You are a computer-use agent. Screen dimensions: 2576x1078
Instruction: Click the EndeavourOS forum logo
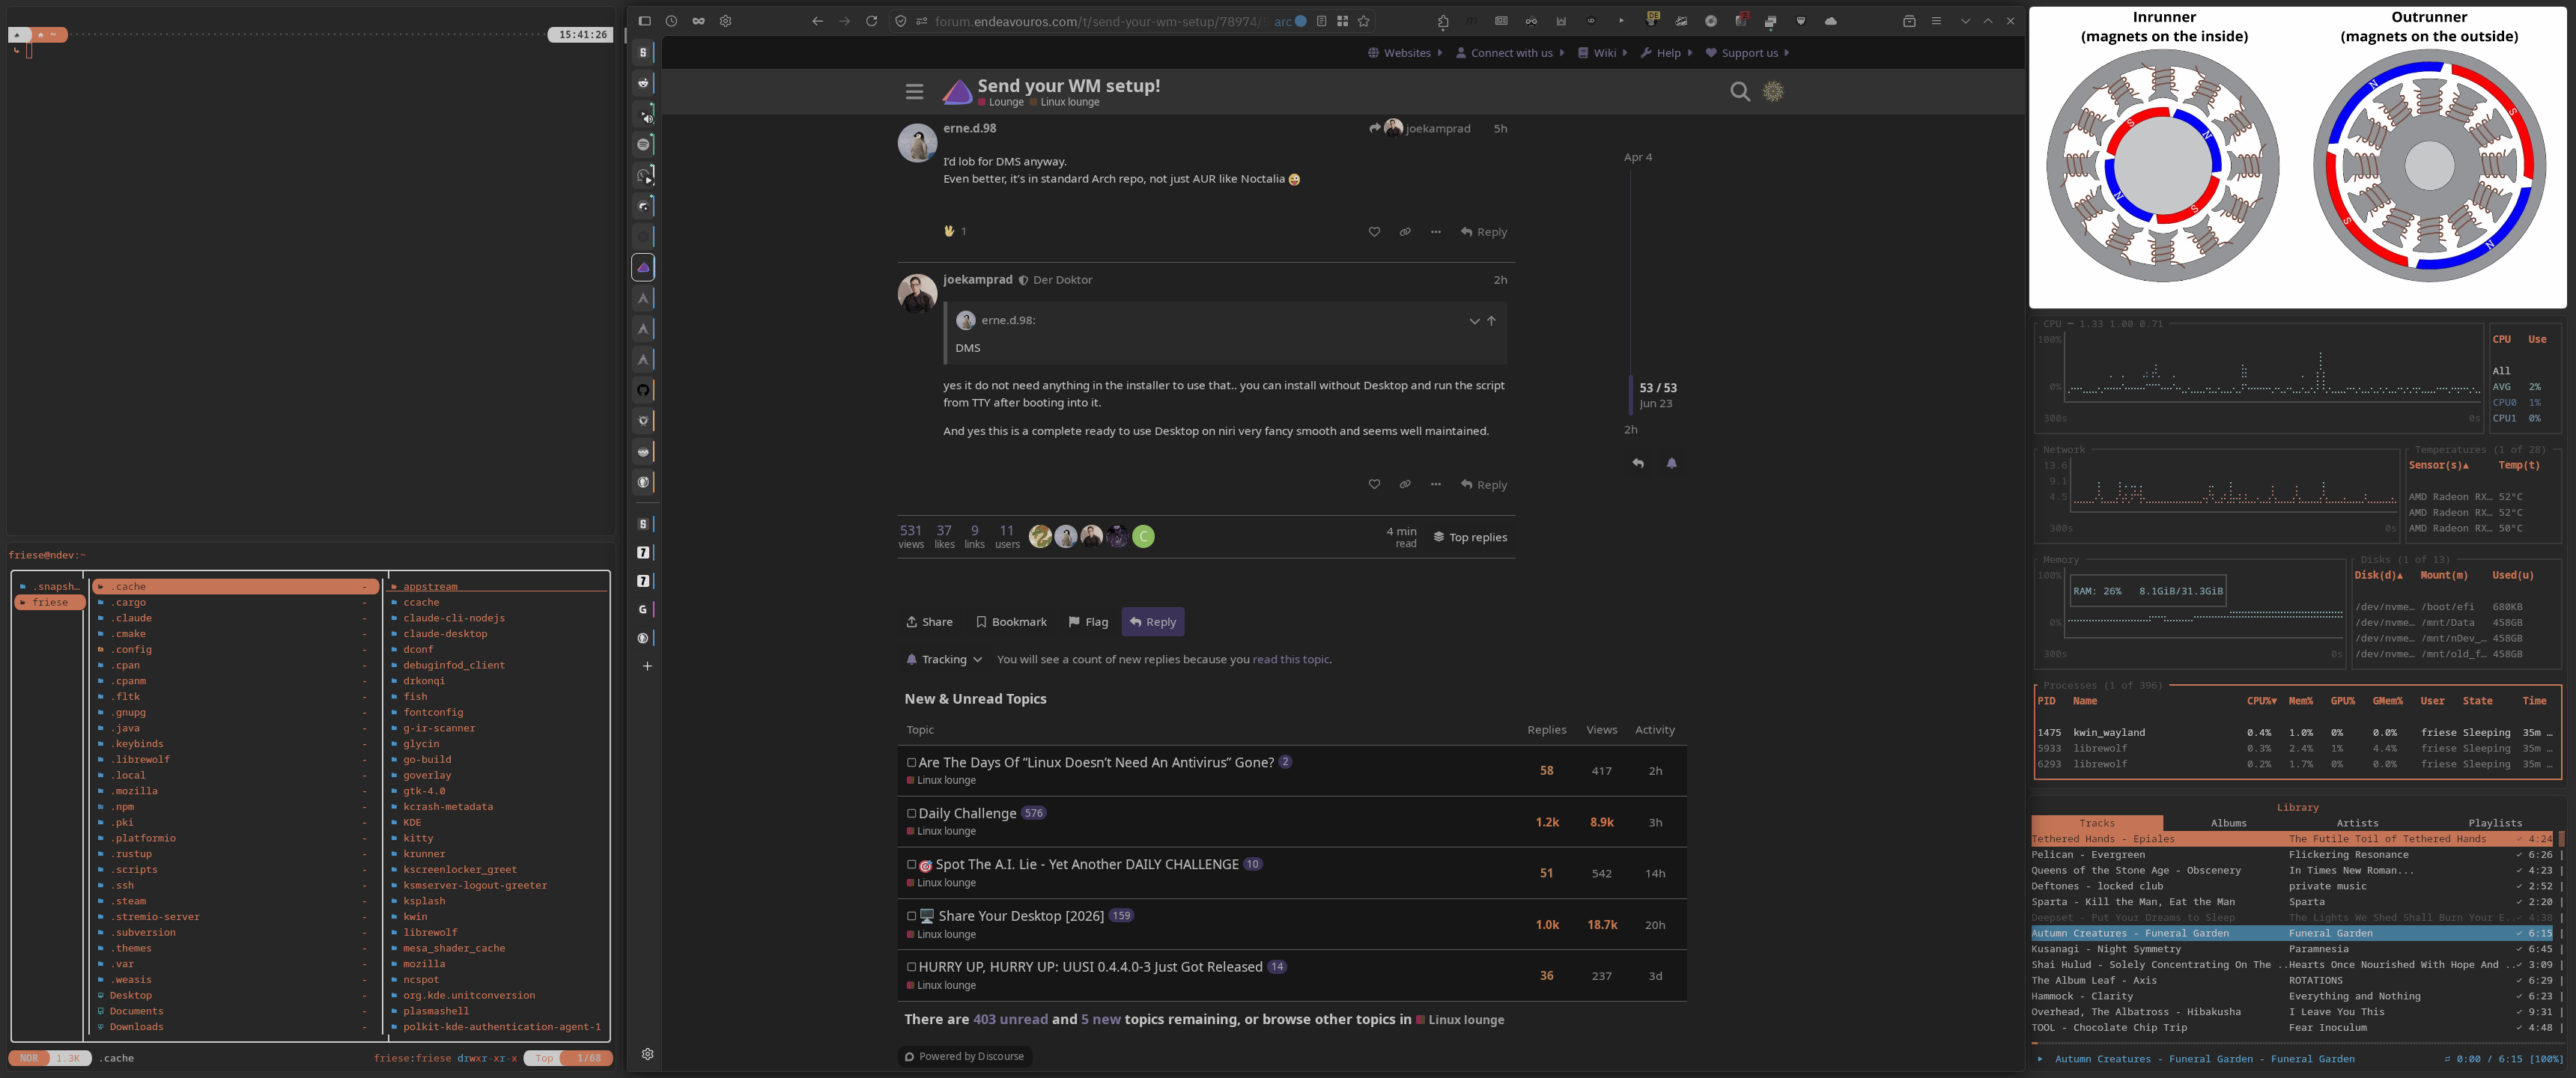[957, 92]
